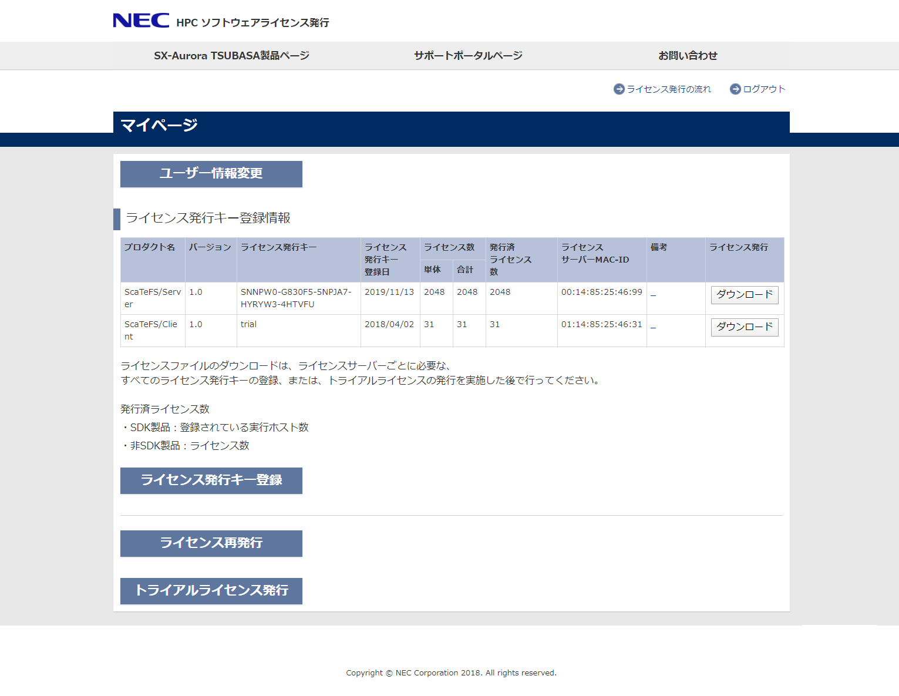899x696 pixels.
Task: Select the ScaTeFS/Client product cell
Action: tap(153, 331)
